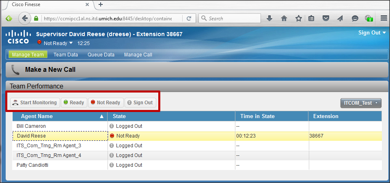Image resolution: width=390 pixels, height=183 pixels.
Task: Click the 38667 extension cell
Action: coord(345,136)
